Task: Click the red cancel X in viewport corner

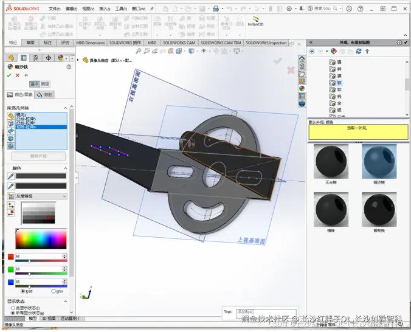Action: 291,70
